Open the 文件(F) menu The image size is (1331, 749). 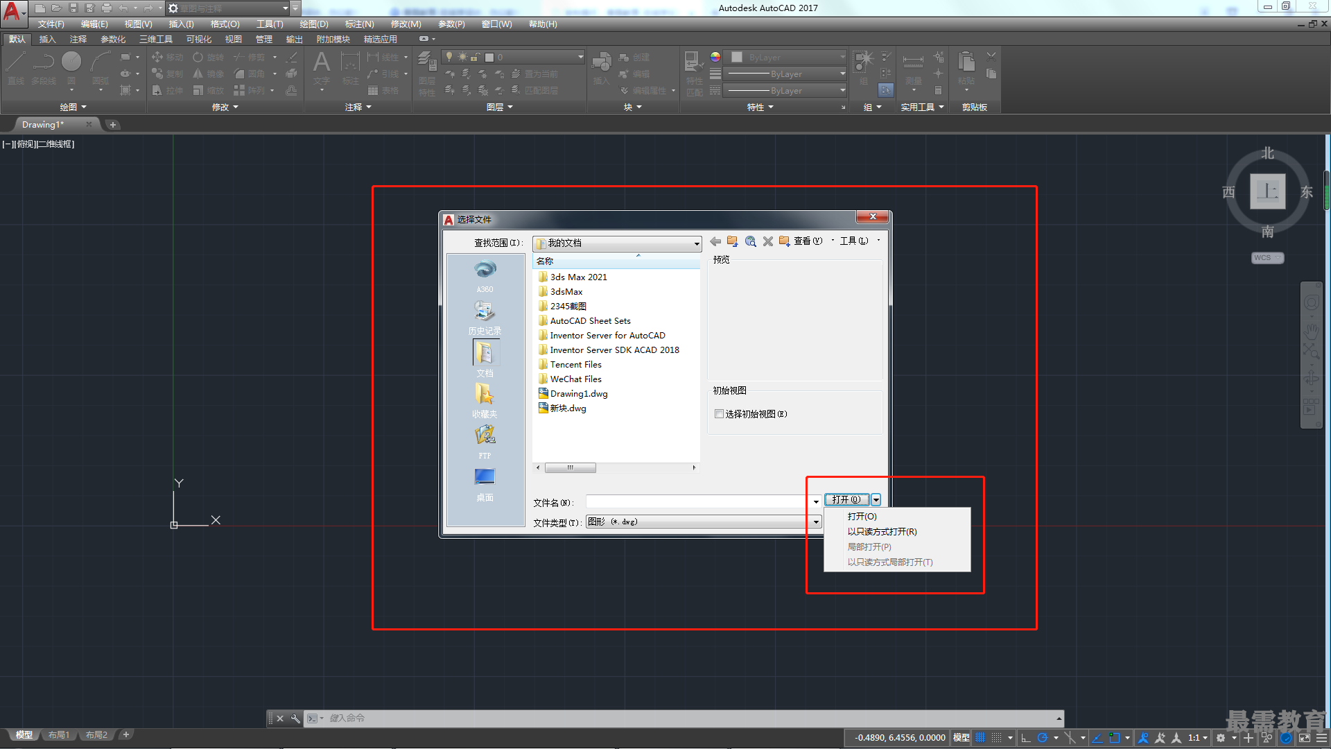(51, 24)
